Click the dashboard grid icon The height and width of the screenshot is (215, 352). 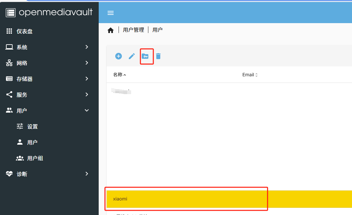9,31
